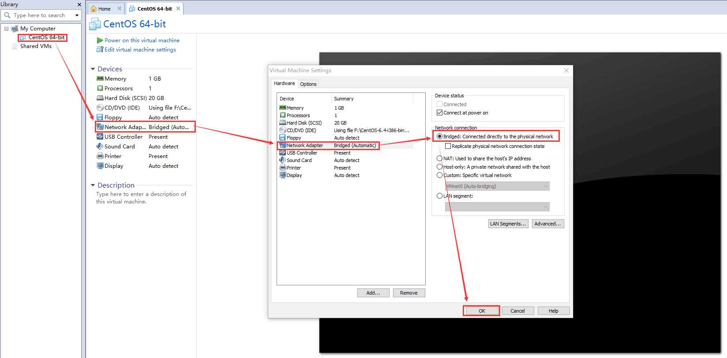Click Network Adapter icon in the Devices panel

[x=100, y=127]
